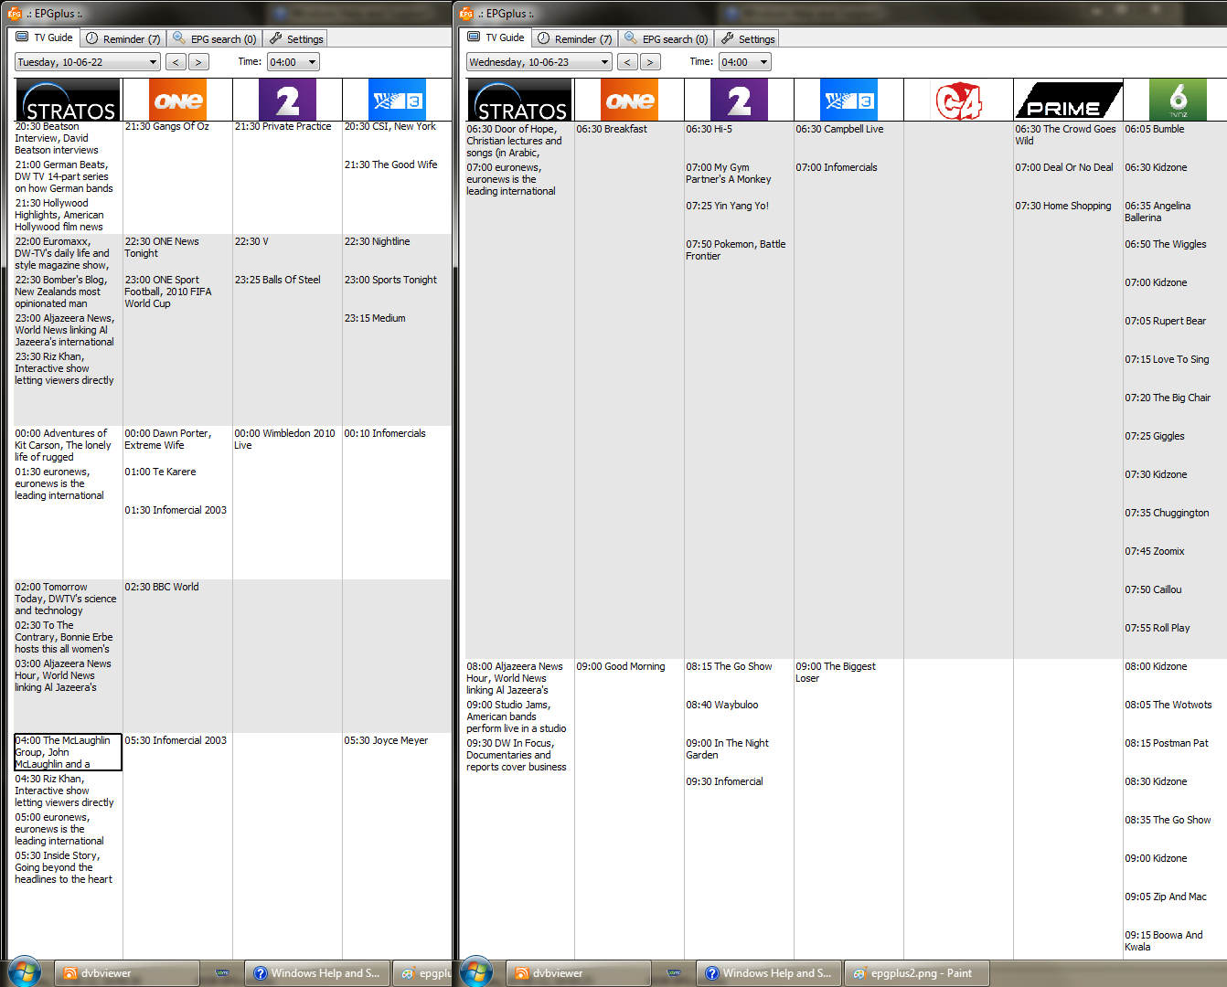The width and height of the screenshot is (1227, 987).
Task: Select the 21:30 The Good Wife programme
Action: (390, 165)
